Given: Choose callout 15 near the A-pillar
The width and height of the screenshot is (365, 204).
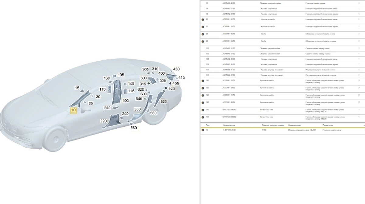Looking at the screenshot, I should click(77, 88).
